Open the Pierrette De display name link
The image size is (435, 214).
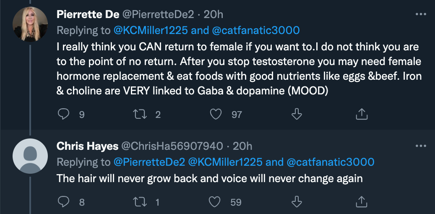point(88,14)
